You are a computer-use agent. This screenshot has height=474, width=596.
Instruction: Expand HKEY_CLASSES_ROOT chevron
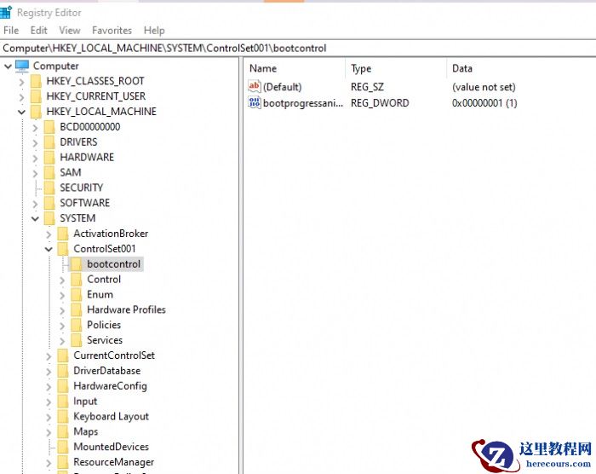tap(21, 82)
